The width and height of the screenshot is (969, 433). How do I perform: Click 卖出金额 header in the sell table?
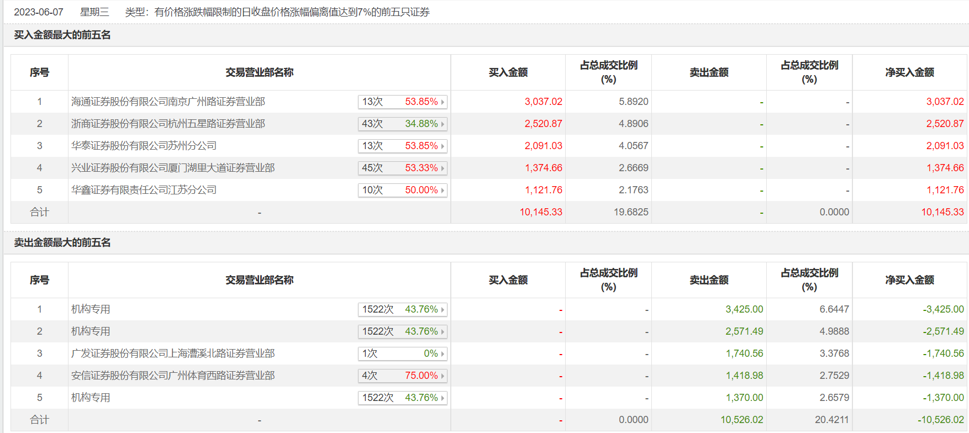709,280
